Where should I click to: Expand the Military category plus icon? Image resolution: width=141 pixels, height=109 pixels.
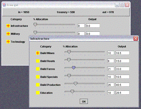click(x=8, y=34)
